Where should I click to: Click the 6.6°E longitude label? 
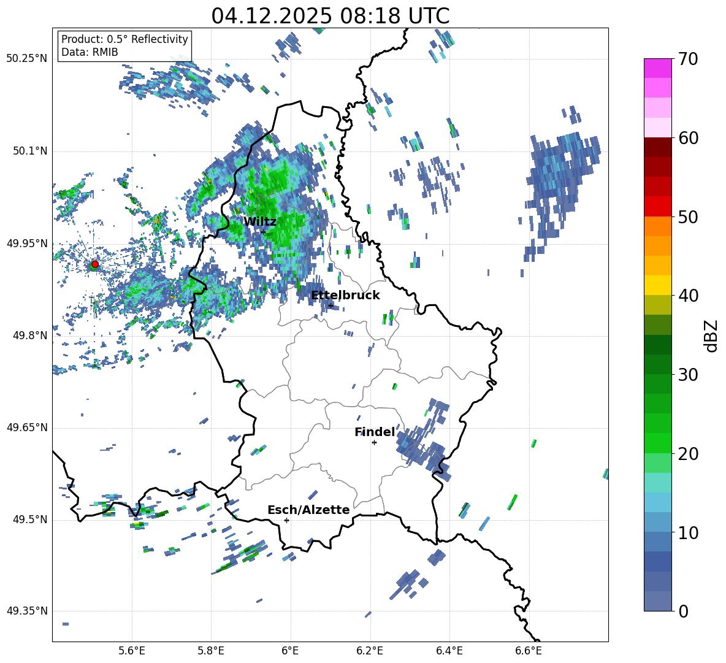tap(529, 651)
